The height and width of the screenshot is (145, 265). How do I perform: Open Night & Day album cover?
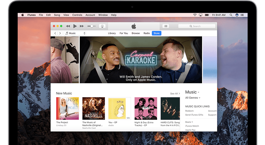[146, 108]
